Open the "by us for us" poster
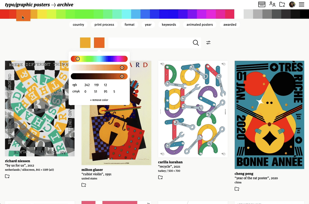The image size is (309, 204). tap(40, 108)
